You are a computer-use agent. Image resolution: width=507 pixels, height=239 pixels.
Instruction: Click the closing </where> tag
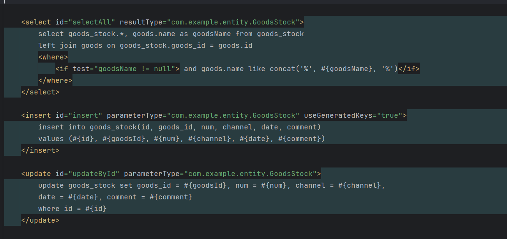pyautogui.click(x=55, y=80)
